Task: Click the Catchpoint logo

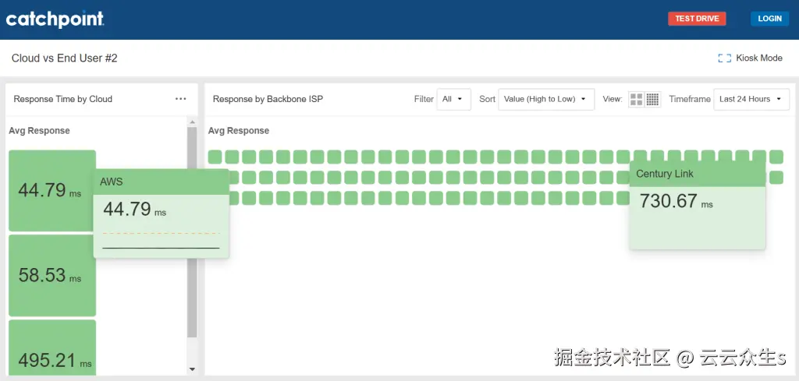Action: 55,19
